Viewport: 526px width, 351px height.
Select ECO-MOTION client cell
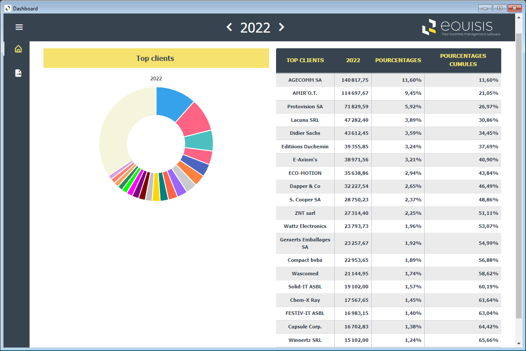pos(305,174)
